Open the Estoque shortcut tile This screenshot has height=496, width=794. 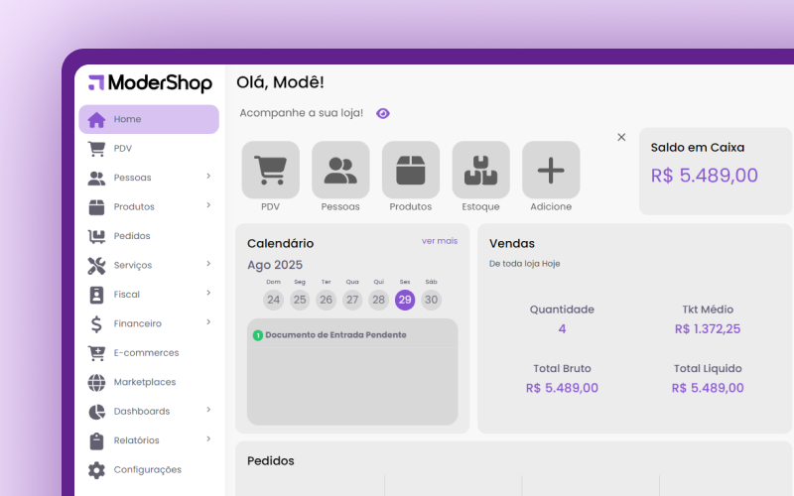pyautogui.click(x=480, y=170)
